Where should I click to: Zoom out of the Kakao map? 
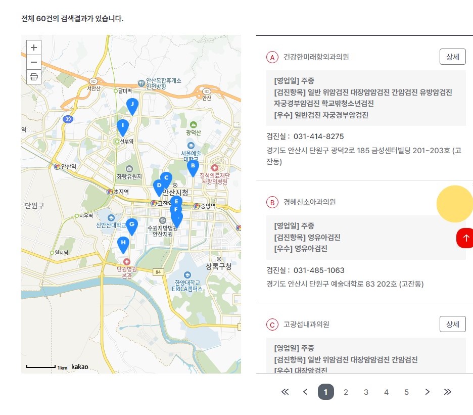(x=33, y=62)
